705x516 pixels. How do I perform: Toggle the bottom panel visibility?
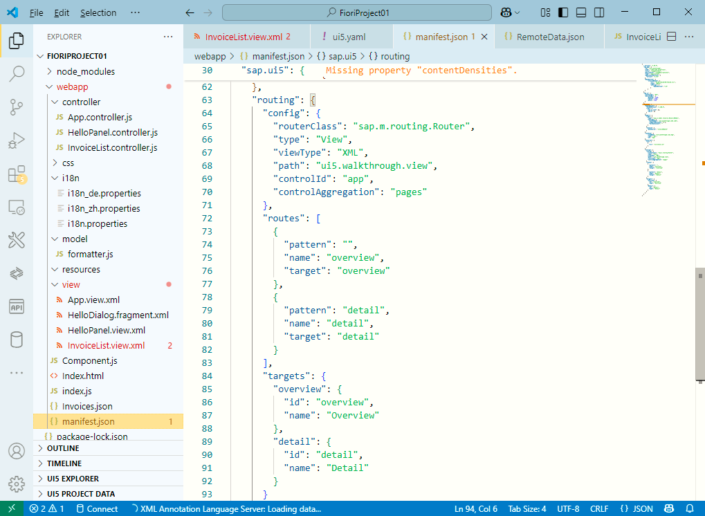point(581,12)
